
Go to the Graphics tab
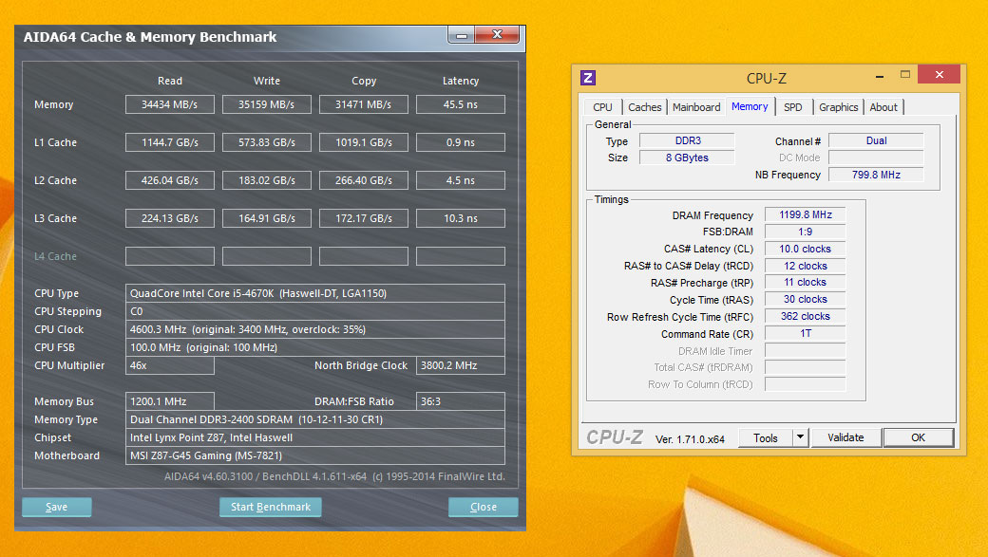click(838, 107)
